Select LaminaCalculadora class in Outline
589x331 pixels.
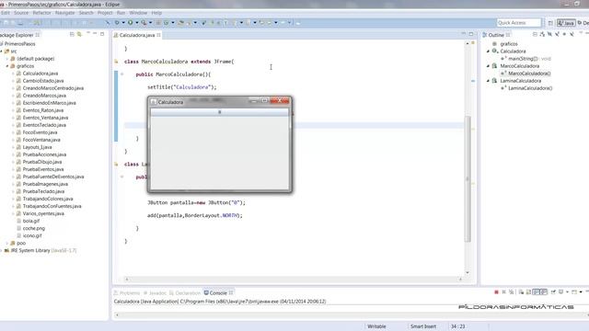520,81
